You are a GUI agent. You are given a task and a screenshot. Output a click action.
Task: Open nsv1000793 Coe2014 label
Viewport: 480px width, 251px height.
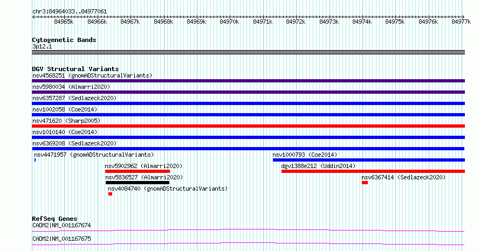(305, 155)
